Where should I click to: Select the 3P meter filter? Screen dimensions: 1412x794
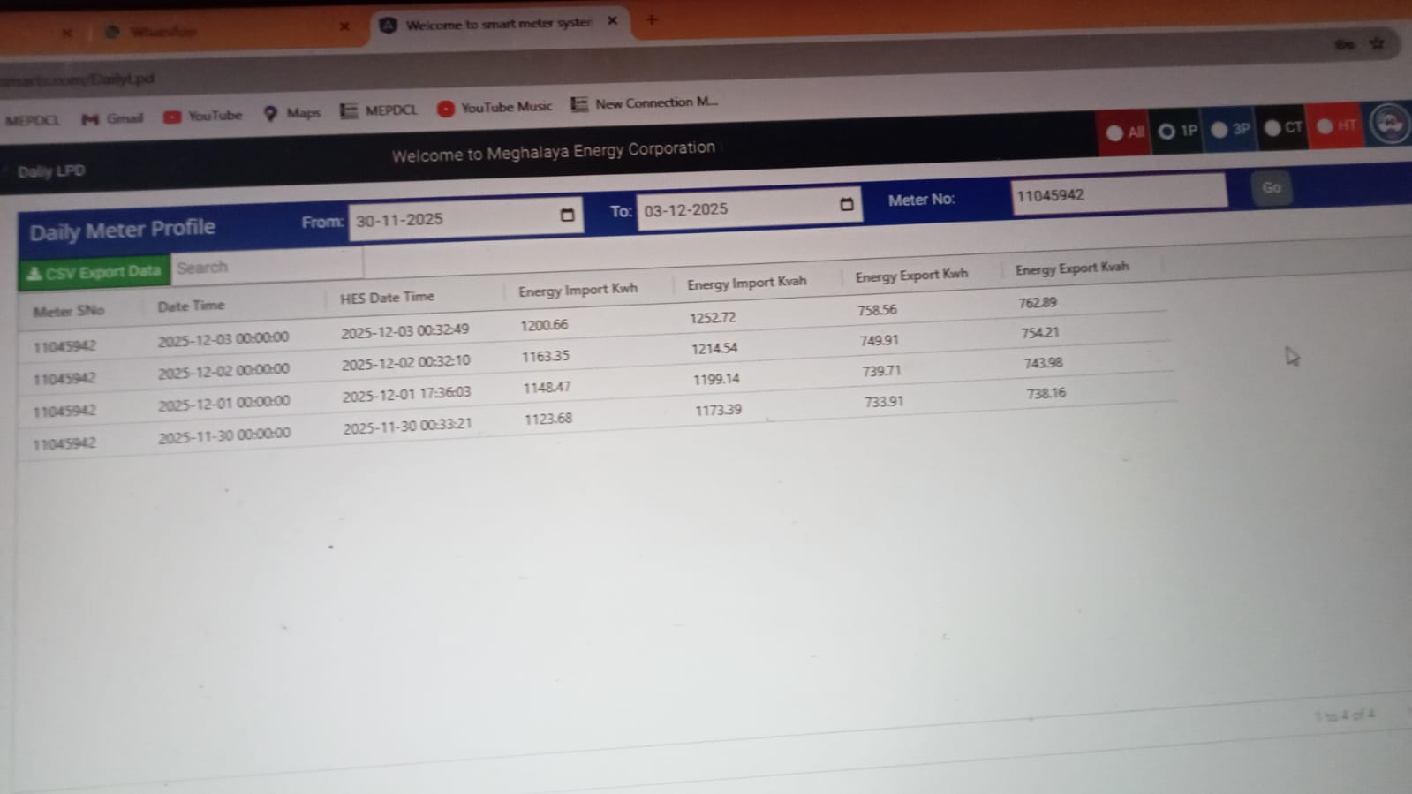coord(1230,129)
